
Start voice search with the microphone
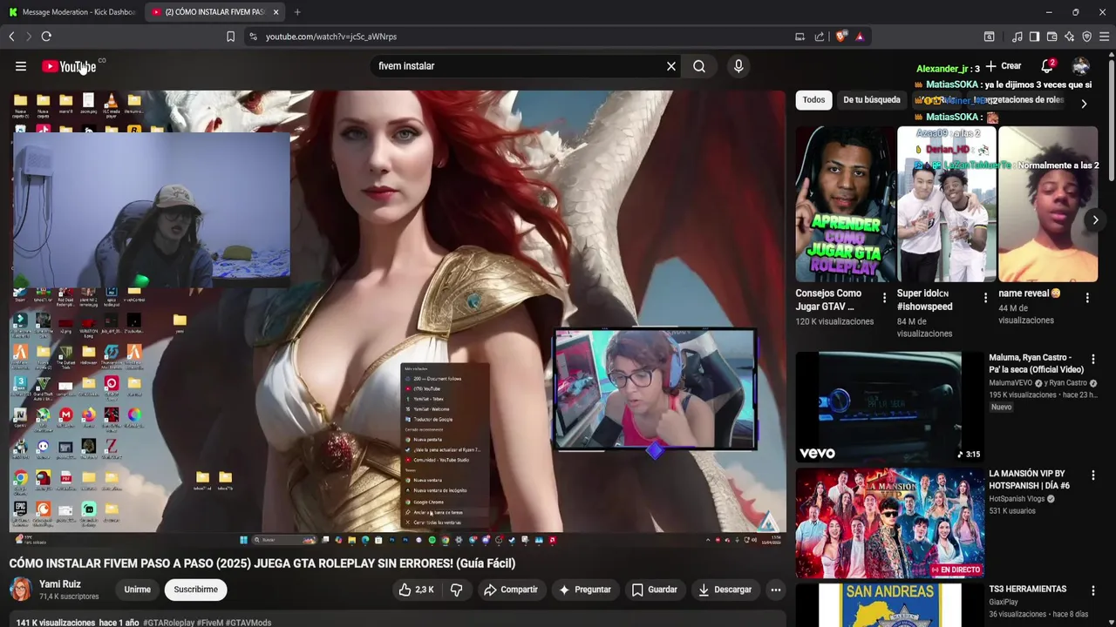point(738,66)
